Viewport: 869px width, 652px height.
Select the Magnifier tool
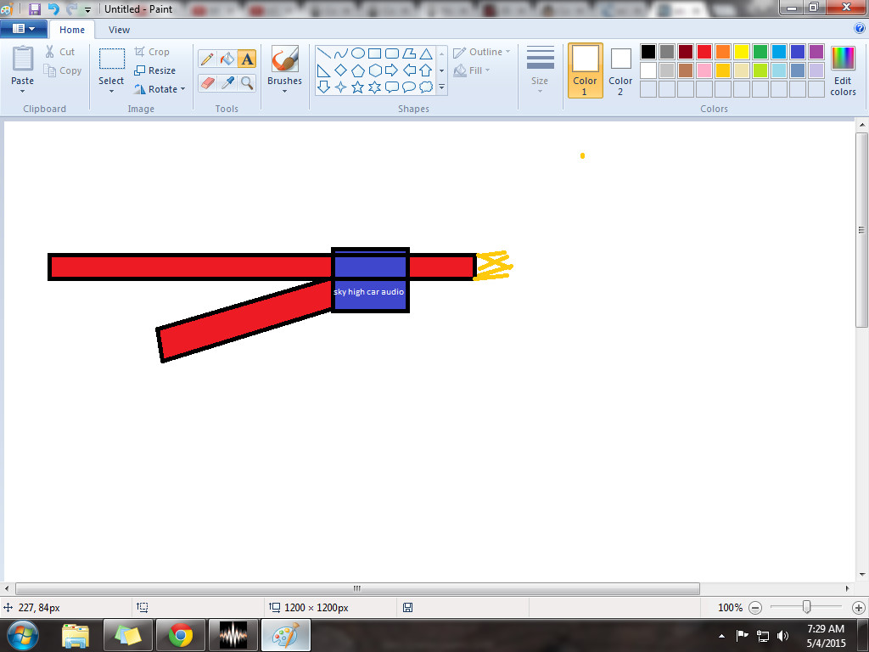247,82
